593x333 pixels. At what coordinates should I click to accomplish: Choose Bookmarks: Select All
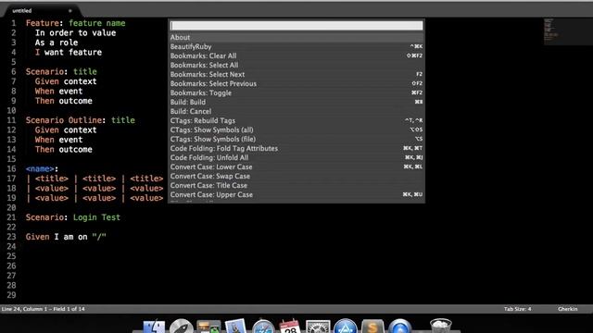pos(296,66)
